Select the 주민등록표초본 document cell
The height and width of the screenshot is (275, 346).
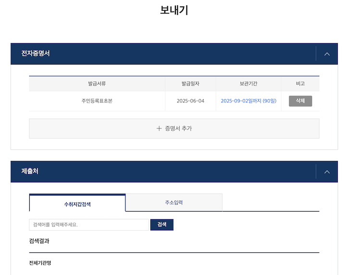point(97,101)
